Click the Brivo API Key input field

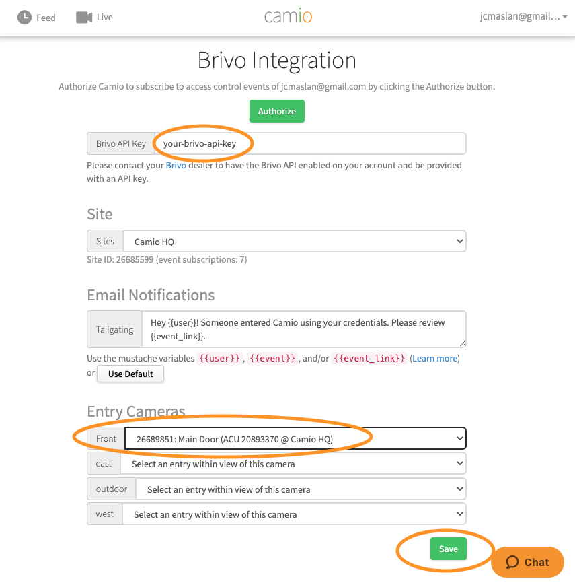click(x=309, y=143)
